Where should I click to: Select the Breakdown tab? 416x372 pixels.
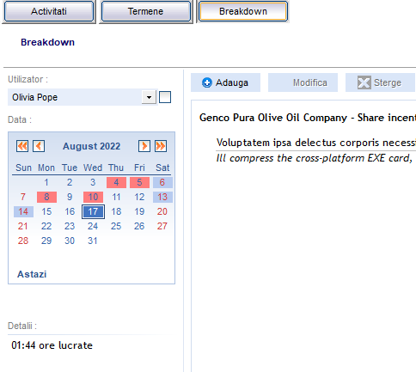[243, 11]
